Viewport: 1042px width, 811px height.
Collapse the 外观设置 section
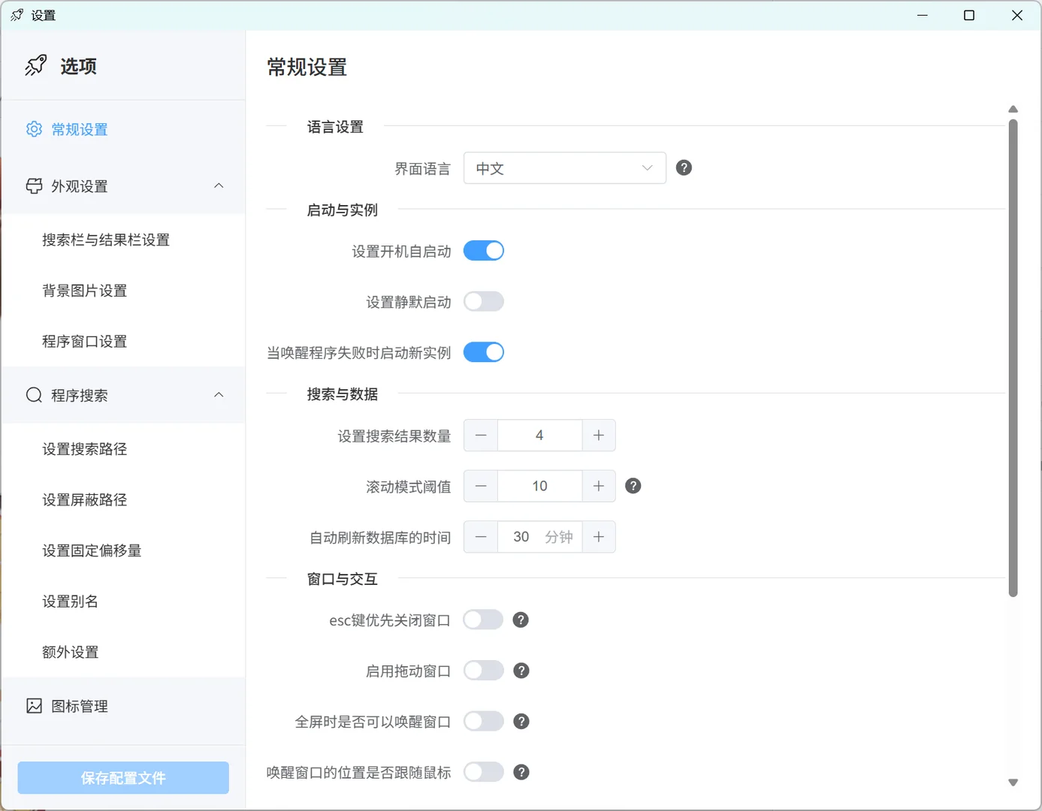[x=219, y=185]
